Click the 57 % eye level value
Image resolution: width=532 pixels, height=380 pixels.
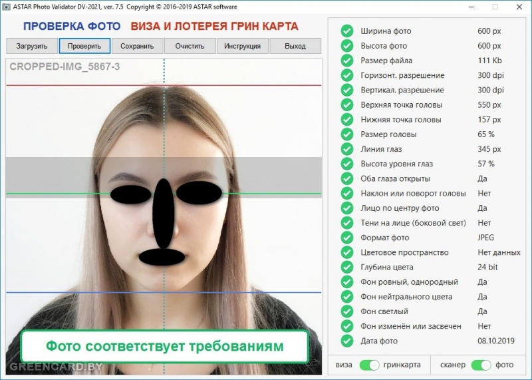(x=486, y=164)
